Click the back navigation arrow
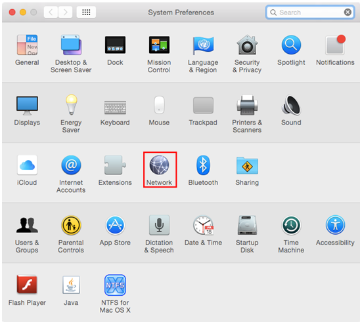 click(x=51, y=12)
